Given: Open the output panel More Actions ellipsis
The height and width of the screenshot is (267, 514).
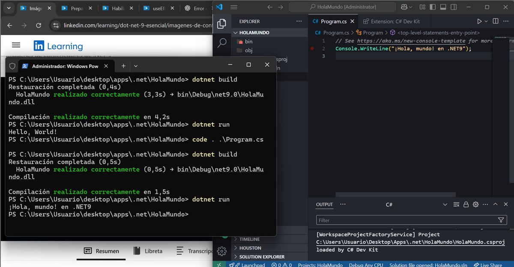Looking at the screenshot, I should [x=485, y=205].
